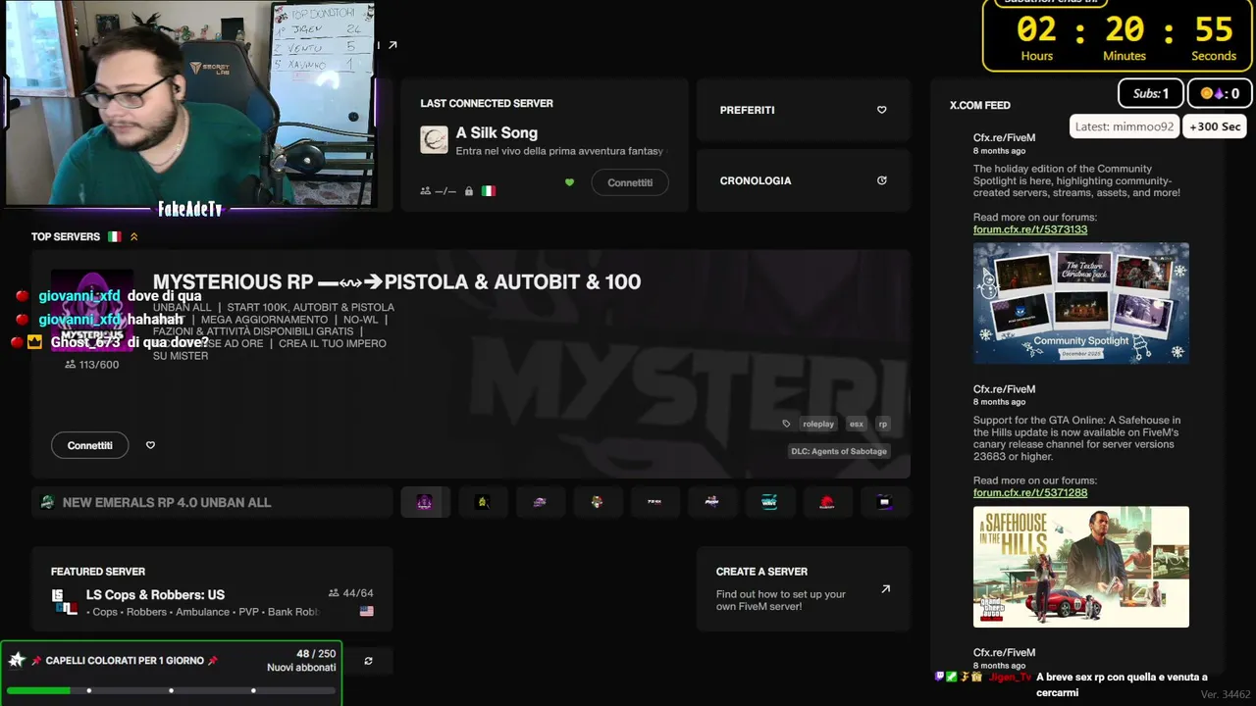Image resolution: width=1256 pixels, height=706 pixels.
Task: Click the Ghost_673 chat username
Action: click(x=85, y=342)
